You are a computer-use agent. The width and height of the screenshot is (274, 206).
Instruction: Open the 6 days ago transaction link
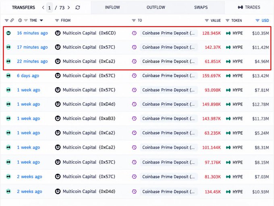(28, 76)
